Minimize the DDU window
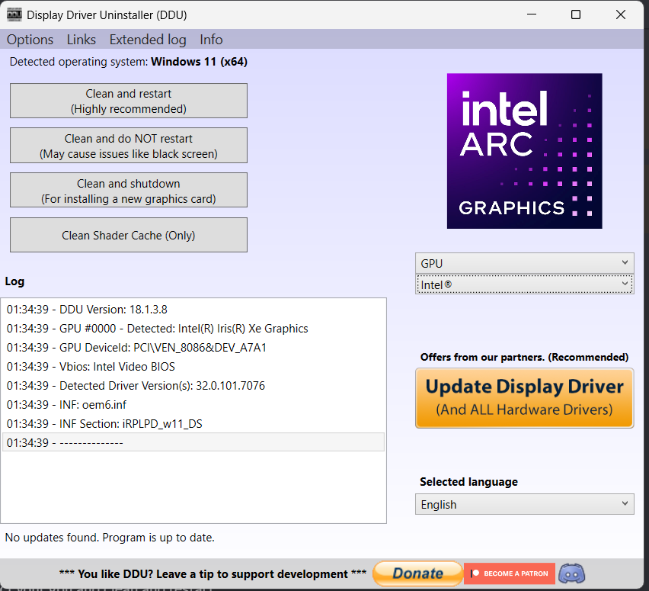Image resolution: width=649 pixels, height=591 pixels. (532, 14)
